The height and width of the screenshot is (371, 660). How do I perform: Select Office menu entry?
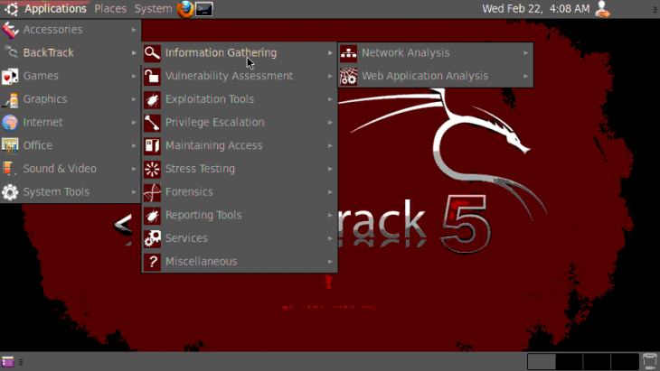[70, 145]
